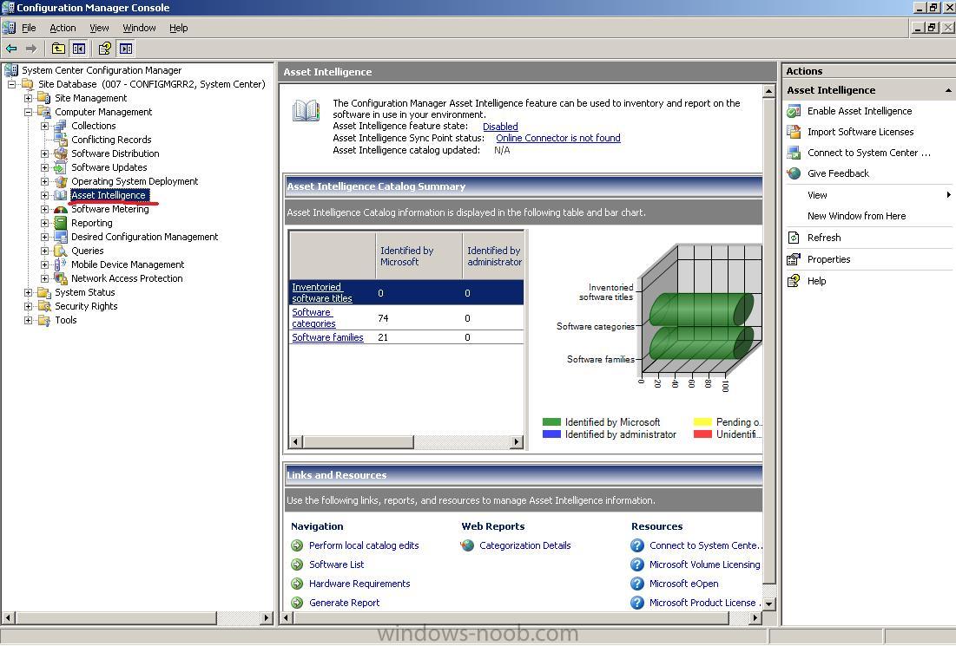Open the Software categories link
Screen dimensions: 956x646
(313, 318)
